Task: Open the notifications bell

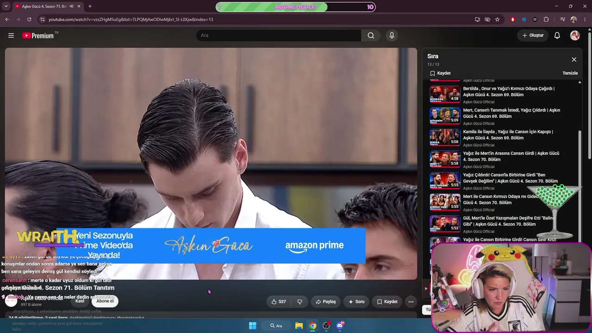Action: pyautogui.click(x=557, y=36)
